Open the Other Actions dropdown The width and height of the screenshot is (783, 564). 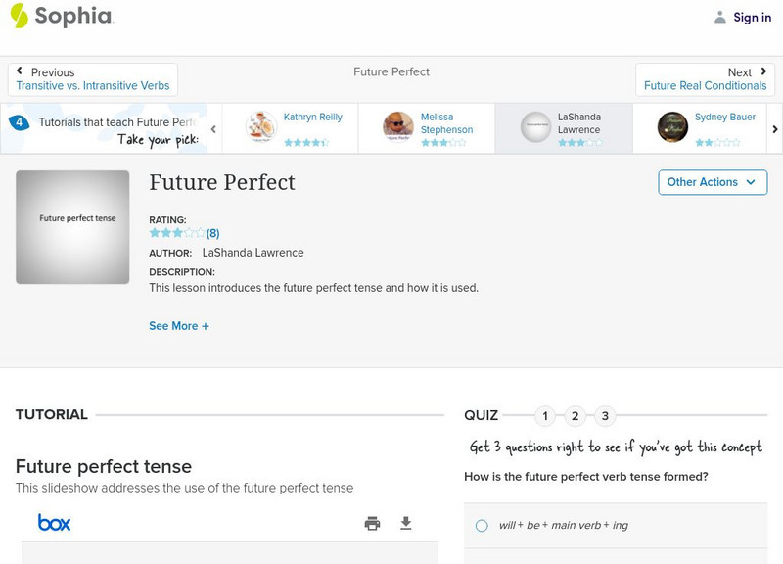[x=712, y=182]
